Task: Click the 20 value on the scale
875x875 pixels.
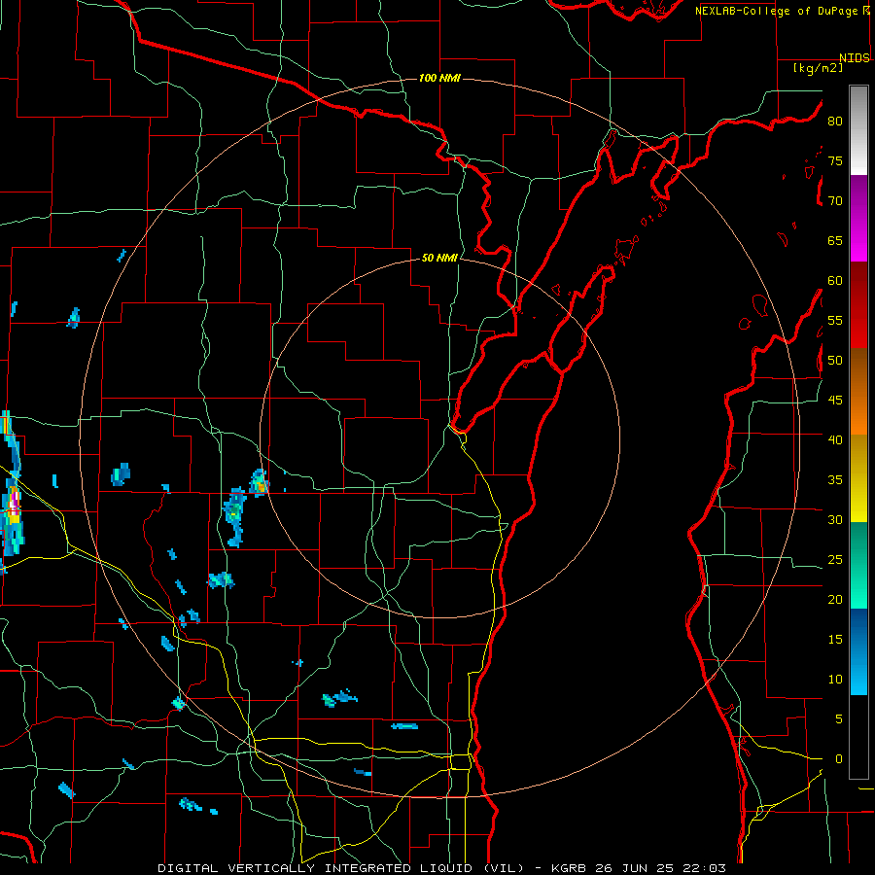Action: tap(835, 600)
